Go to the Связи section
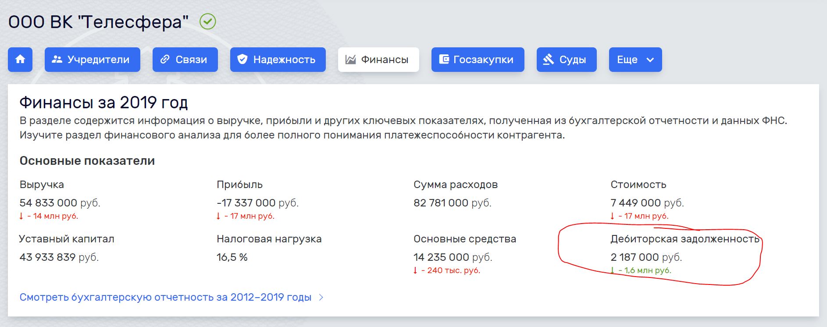The height and width of the screenshot is (327, 827). click(x=185, y=60)
